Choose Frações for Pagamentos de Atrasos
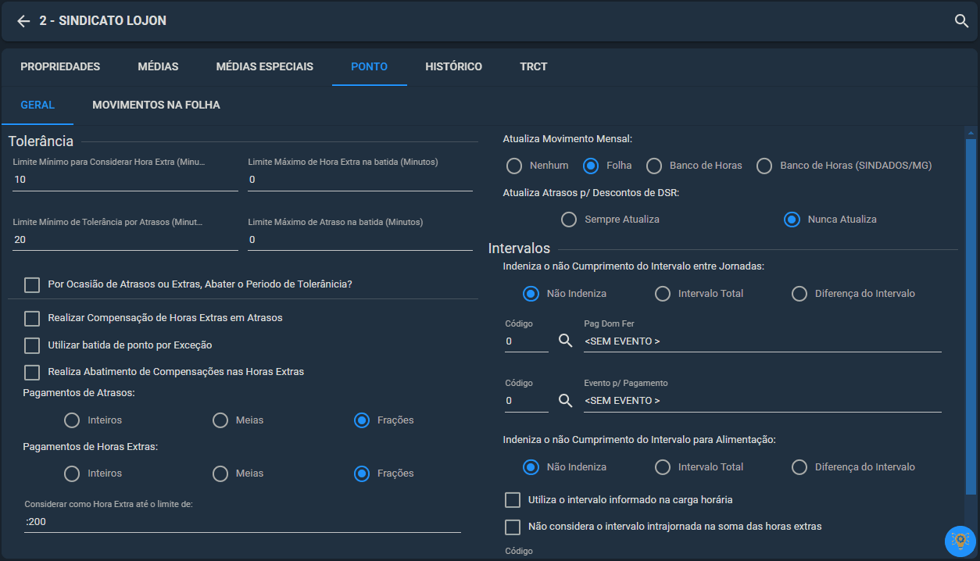Image resolution: width=980 pixels, height=561 pixels. point(362,420)
